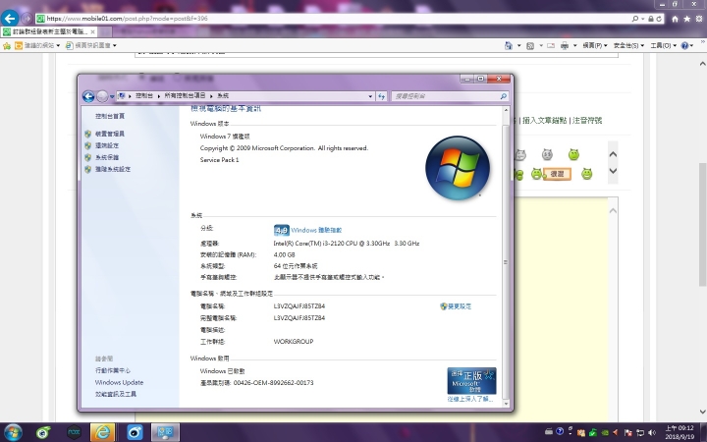
Task: Click the Action Center flag tray icon
Action: 628,432
